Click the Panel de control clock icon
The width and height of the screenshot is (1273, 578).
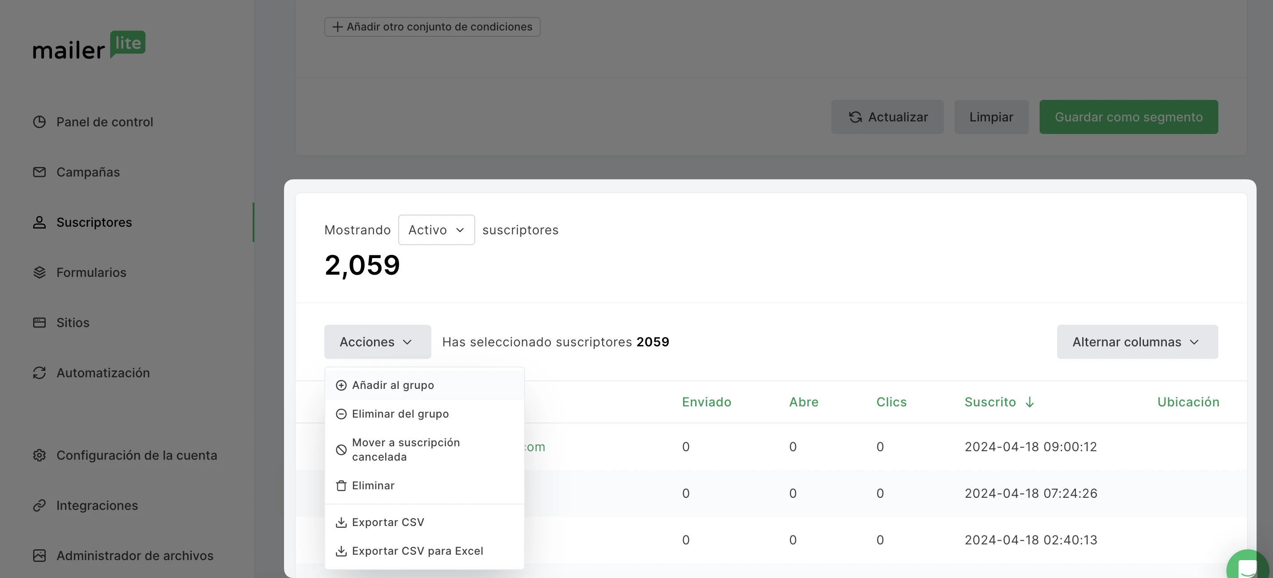click(39, 121)
